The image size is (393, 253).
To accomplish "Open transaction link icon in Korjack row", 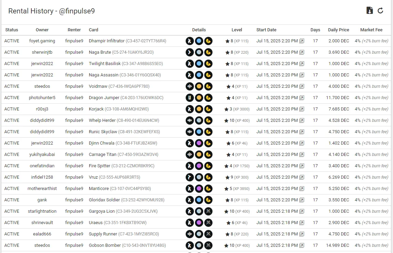I will coord(302,109).
